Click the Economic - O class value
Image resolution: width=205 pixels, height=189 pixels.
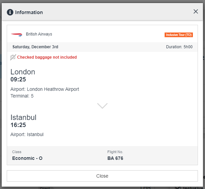coord(27,158)
